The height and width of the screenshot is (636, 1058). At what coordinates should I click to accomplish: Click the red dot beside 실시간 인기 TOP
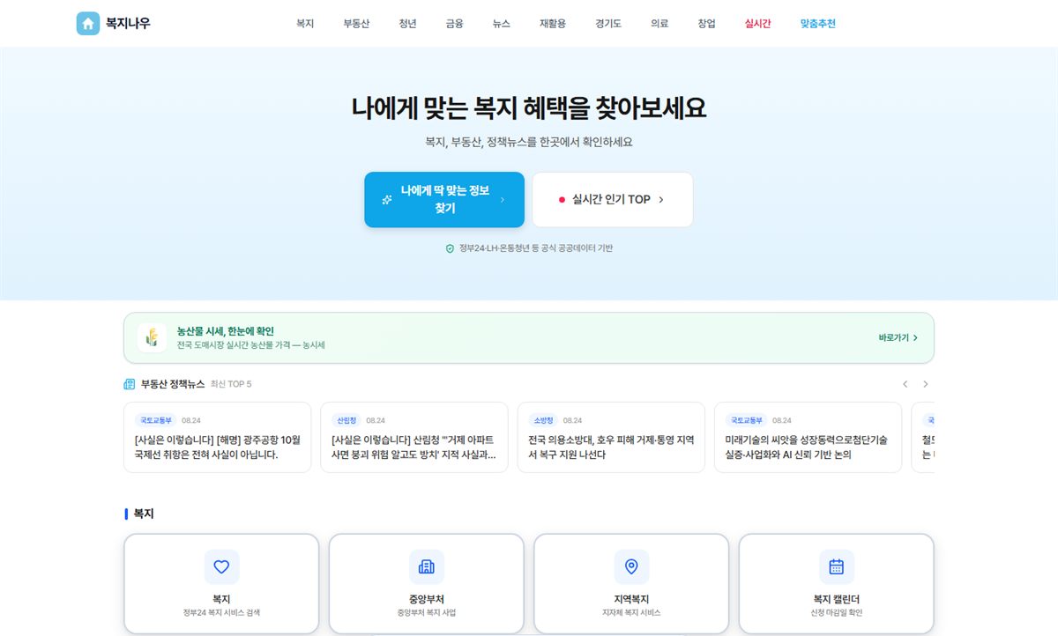pos(562,200)
